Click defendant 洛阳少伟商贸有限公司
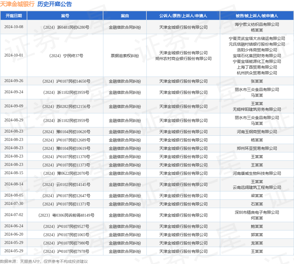This screenshot has height=264, width=294. (x=257, y=50)
